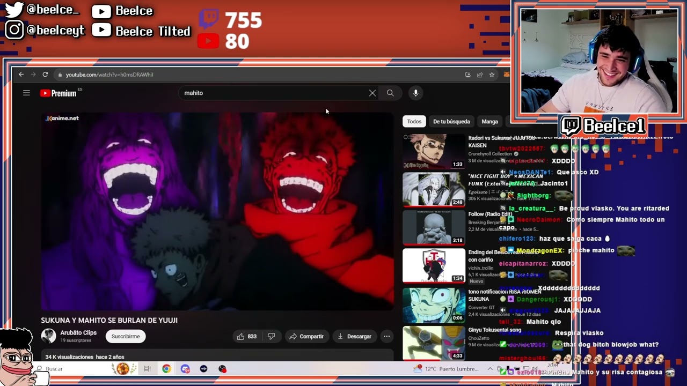This screenshot has height=386, width=687.
Task: Open the 'Ending del Beelce' video thumbnail
Action: (434, 265)
